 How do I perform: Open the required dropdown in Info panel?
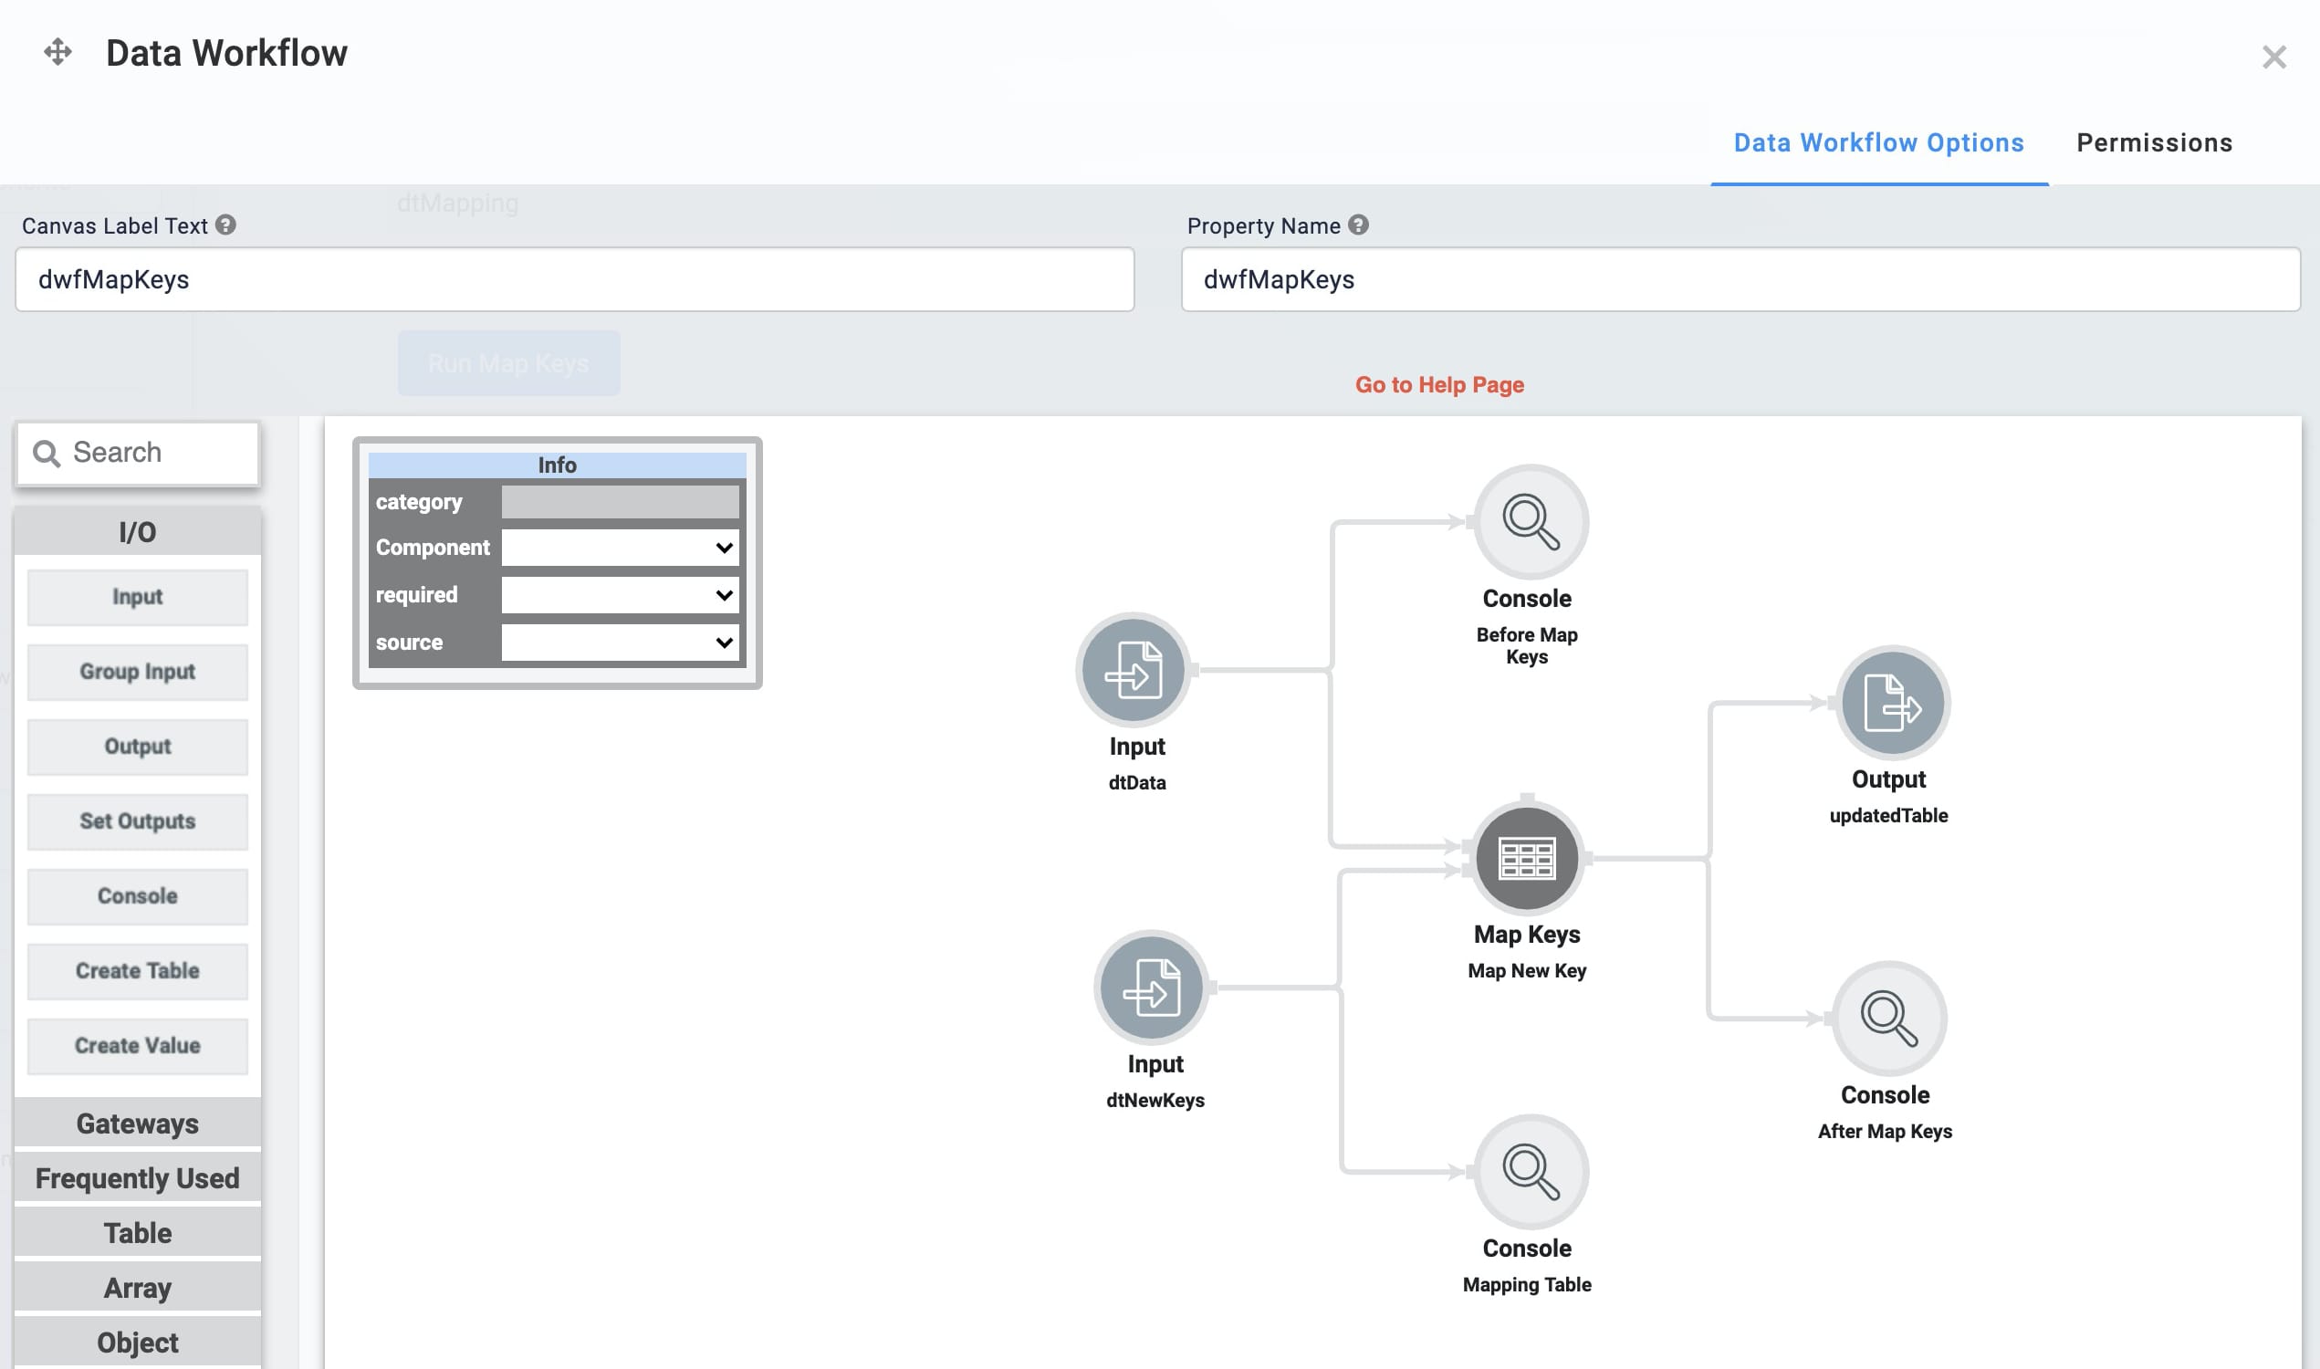(x=620, y=595)
